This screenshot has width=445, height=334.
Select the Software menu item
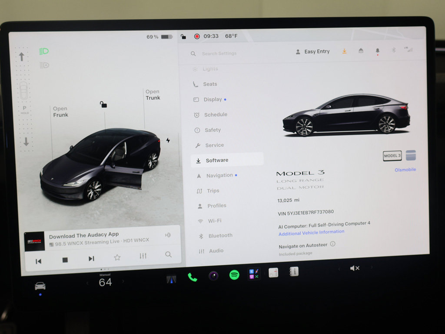coord(227,160)
